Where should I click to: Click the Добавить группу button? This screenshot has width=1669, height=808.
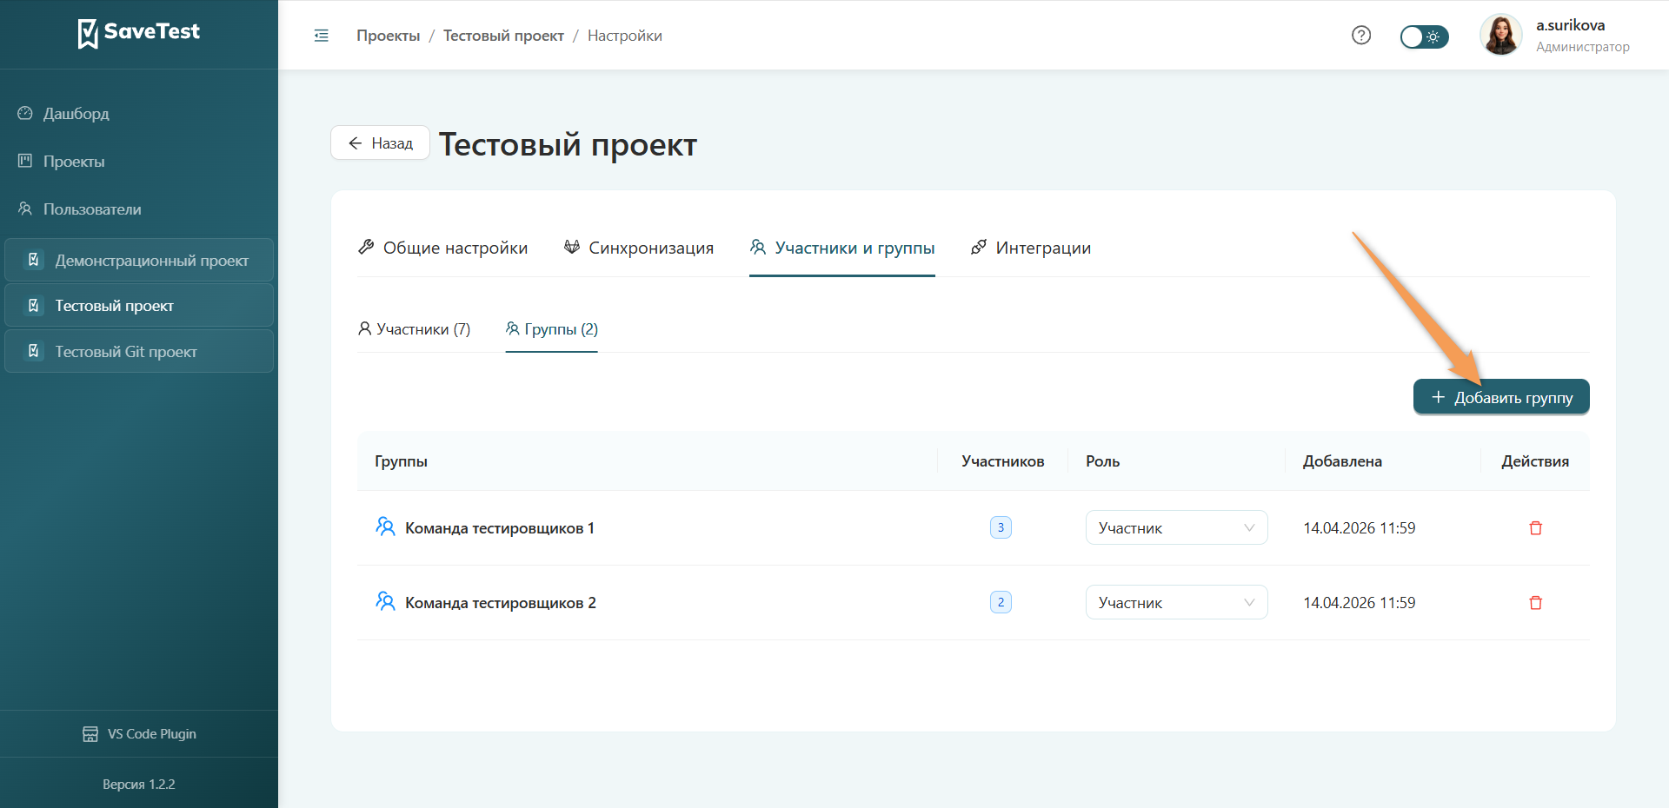[1501, 397]
